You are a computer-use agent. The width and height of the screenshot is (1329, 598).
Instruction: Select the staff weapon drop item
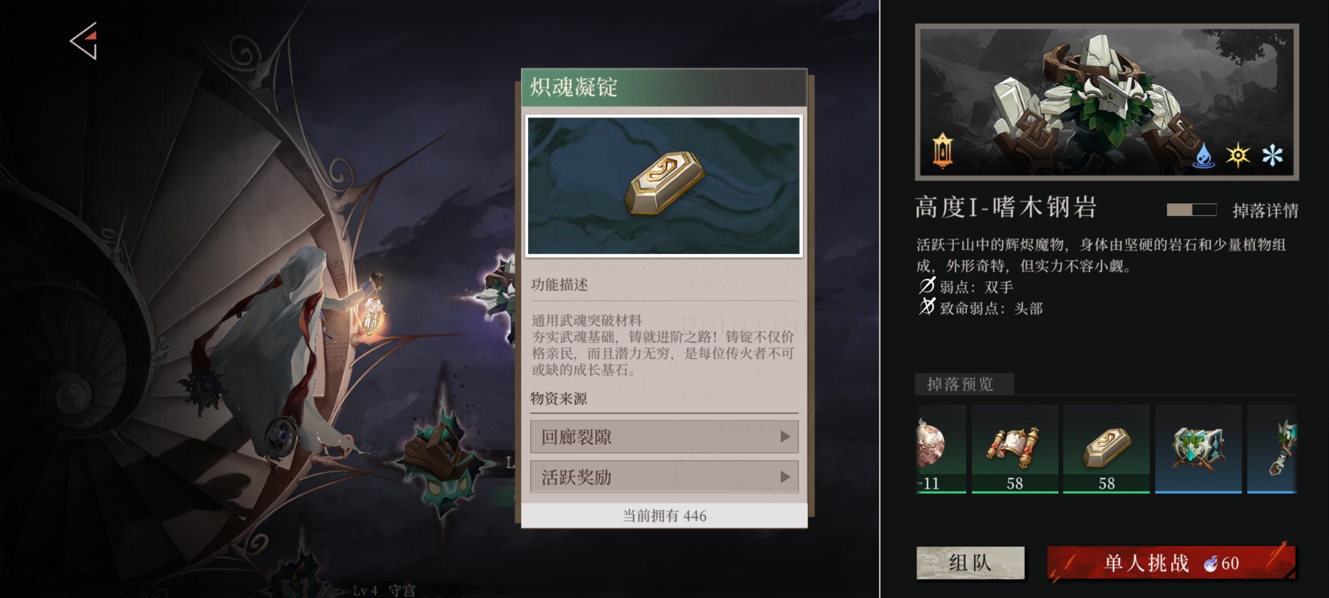[x=1272, y=449]
